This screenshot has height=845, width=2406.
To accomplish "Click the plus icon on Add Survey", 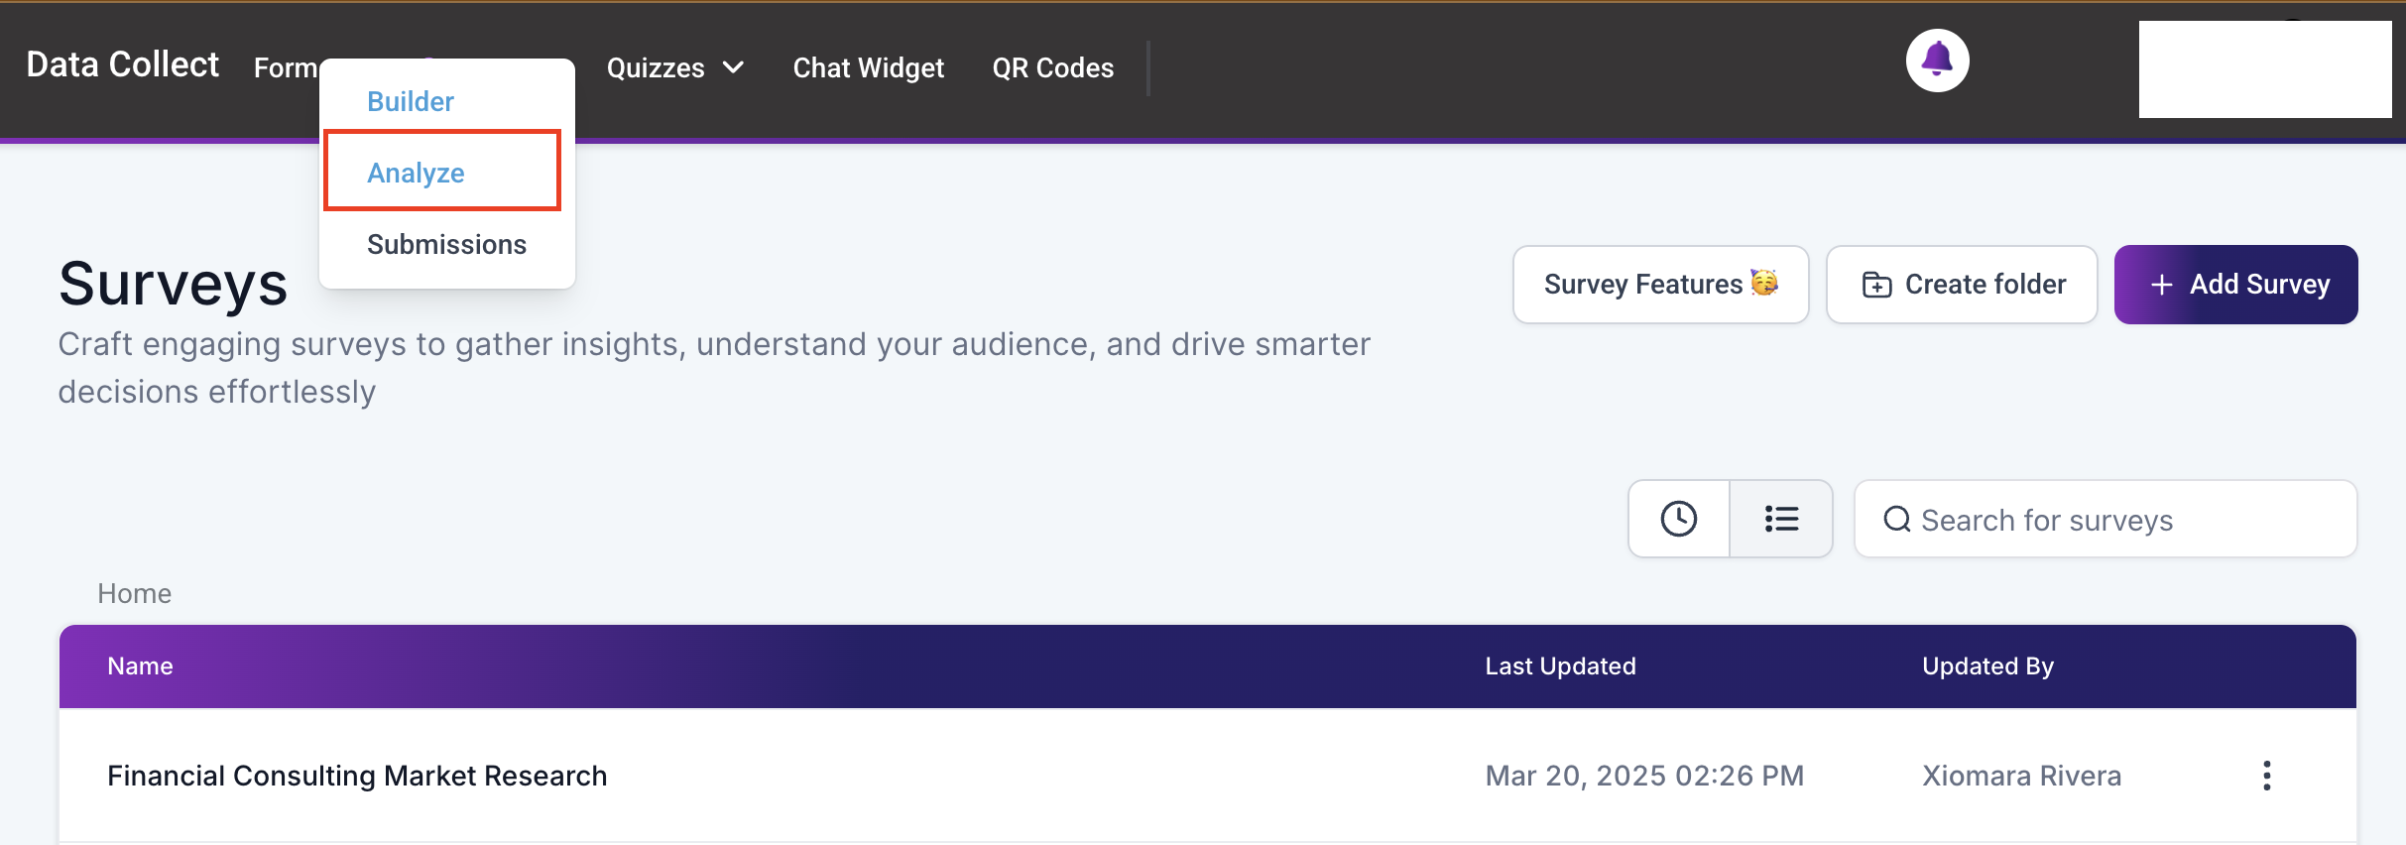I will [2162, 285].
